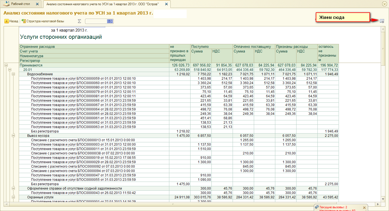
Task: Click the Назад back arrow button
Action: pyautogui.click(x=11, y=21)
